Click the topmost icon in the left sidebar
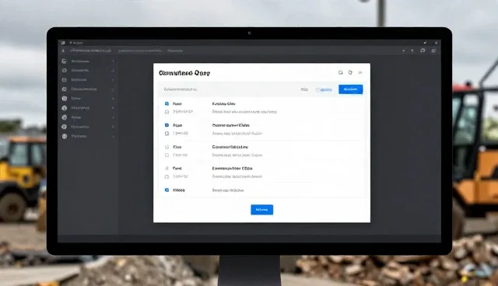 coord(64,61)
